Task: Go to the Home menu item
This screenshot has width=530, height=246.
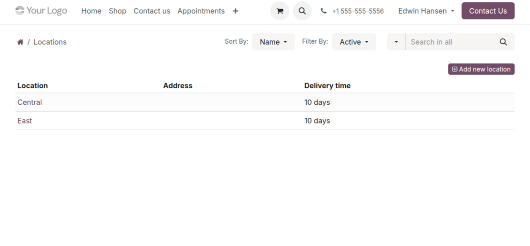Action: [x=91, y=11]
